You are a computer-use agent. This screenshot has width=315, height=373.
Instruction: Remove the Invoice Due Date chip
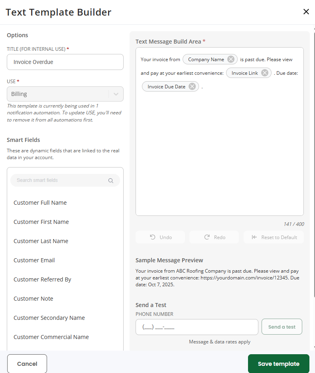(x=192, y=86)
